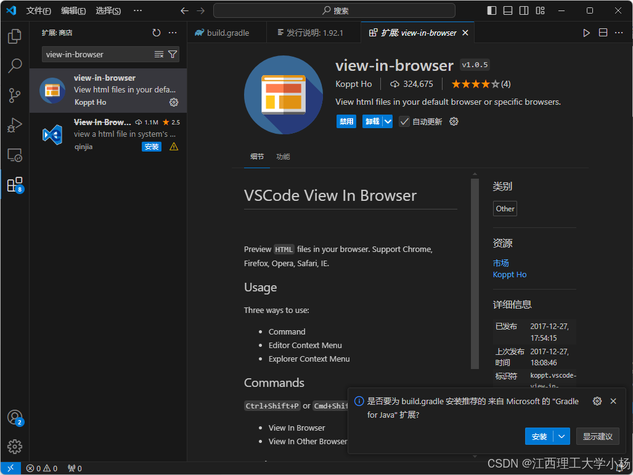Open 编辑(E) menu

click(73, 11)
